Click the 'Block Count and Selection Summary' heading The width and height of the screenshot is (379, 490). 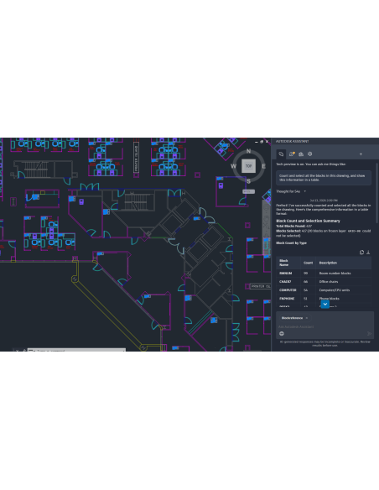click(x=308, y=221)
